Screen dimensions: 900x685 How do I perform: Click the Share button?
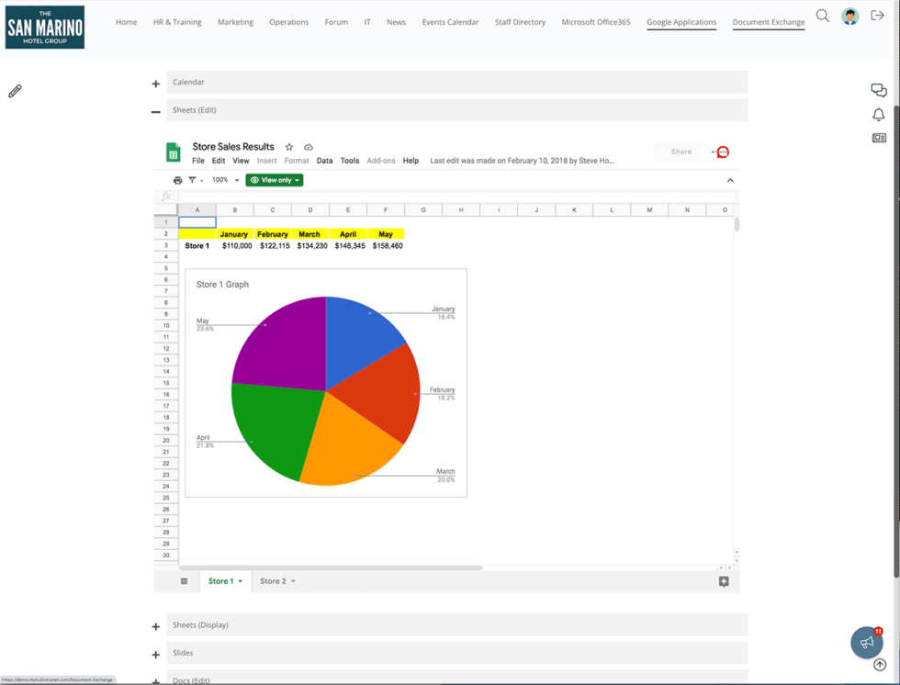point(677,152)
